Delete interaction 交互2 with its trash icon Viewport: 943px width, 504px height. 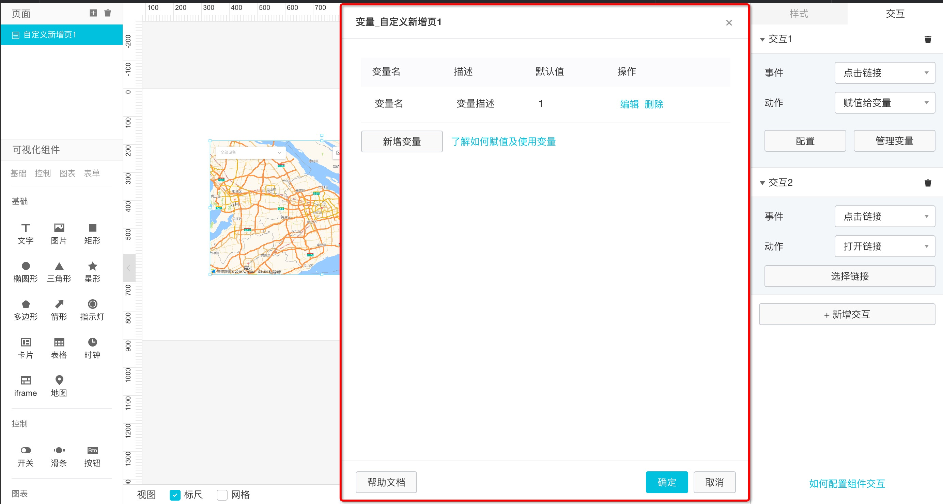point(928,183)
